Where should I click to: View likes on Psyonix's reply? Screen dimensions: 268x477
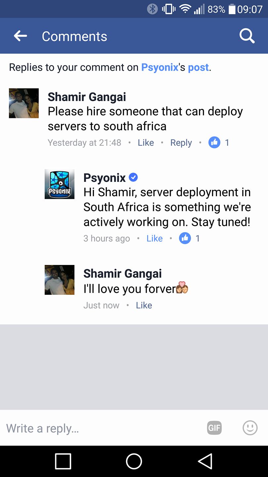point(190,238)
